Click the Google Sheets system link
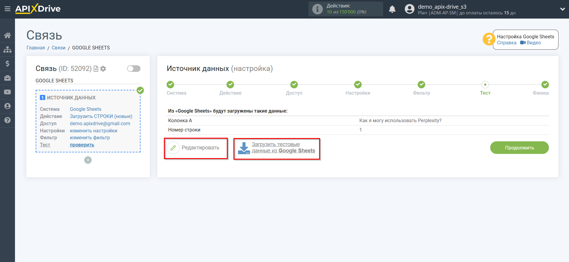The width and height of the screenshot is (569, 262). [85, 109]
